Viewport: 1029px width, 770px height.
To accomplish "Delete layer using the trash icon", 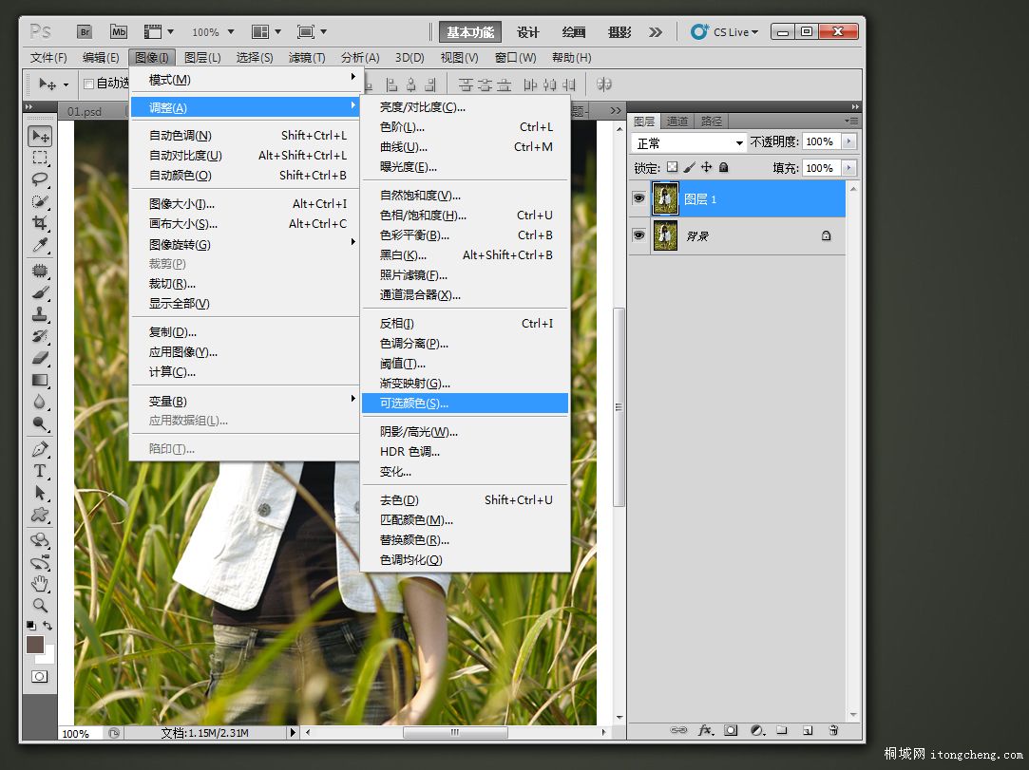I will click(833, 730).
